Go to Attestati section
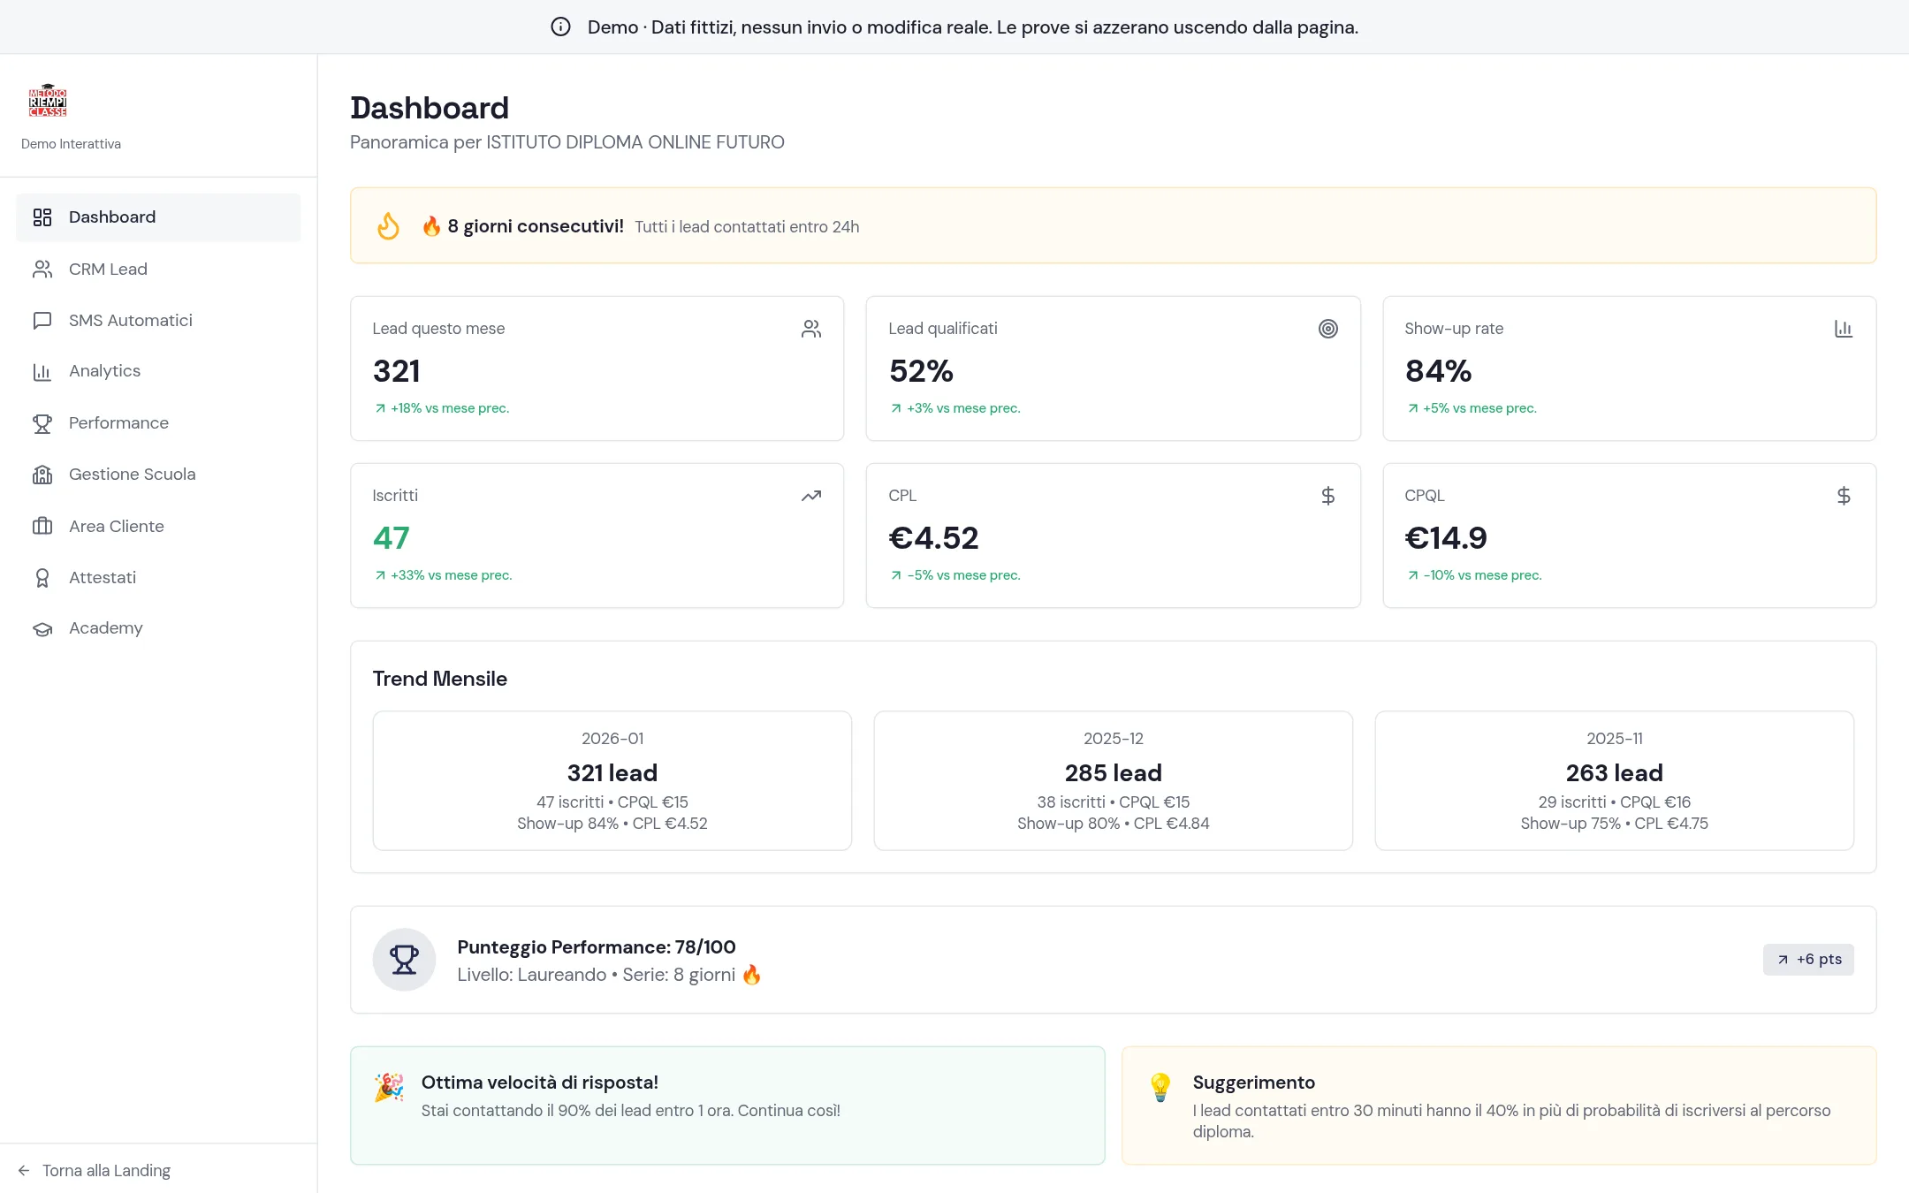1909x1193 pixels. (x=158, y=578)
